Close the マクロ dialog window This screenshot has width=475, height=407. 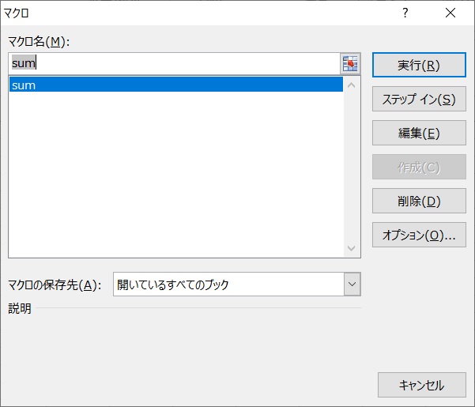(x=450, y=13)
